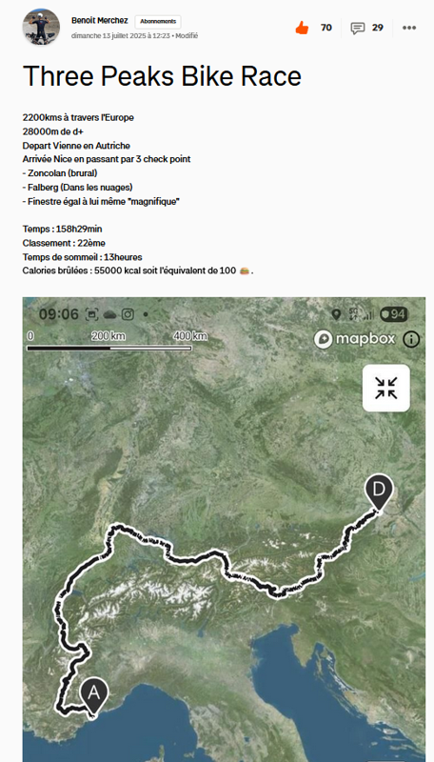Click the Instagram icon in map status bar

pyautogui.click(x=128, y=314)
